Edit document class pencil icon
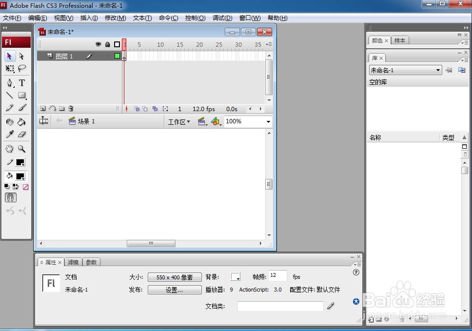Image resolution: width=472 pixels, height=331 pixels. point(331,306)
